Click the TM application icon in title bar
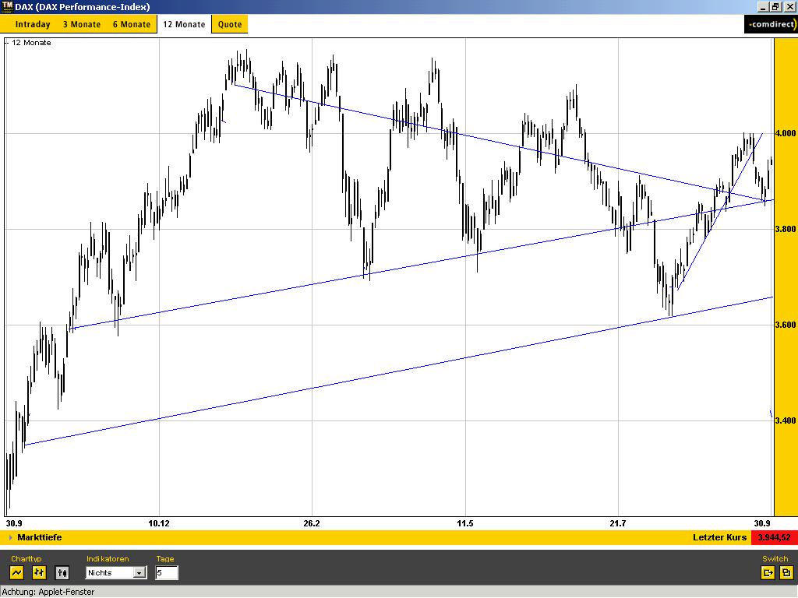The width and height of the screenshot is (798, 598). point(7,6)
